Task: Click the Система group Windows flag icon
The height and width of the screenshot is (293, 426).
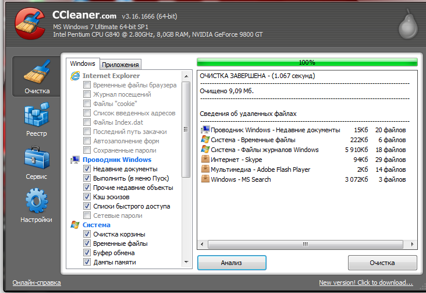Action: coord(75,225)
